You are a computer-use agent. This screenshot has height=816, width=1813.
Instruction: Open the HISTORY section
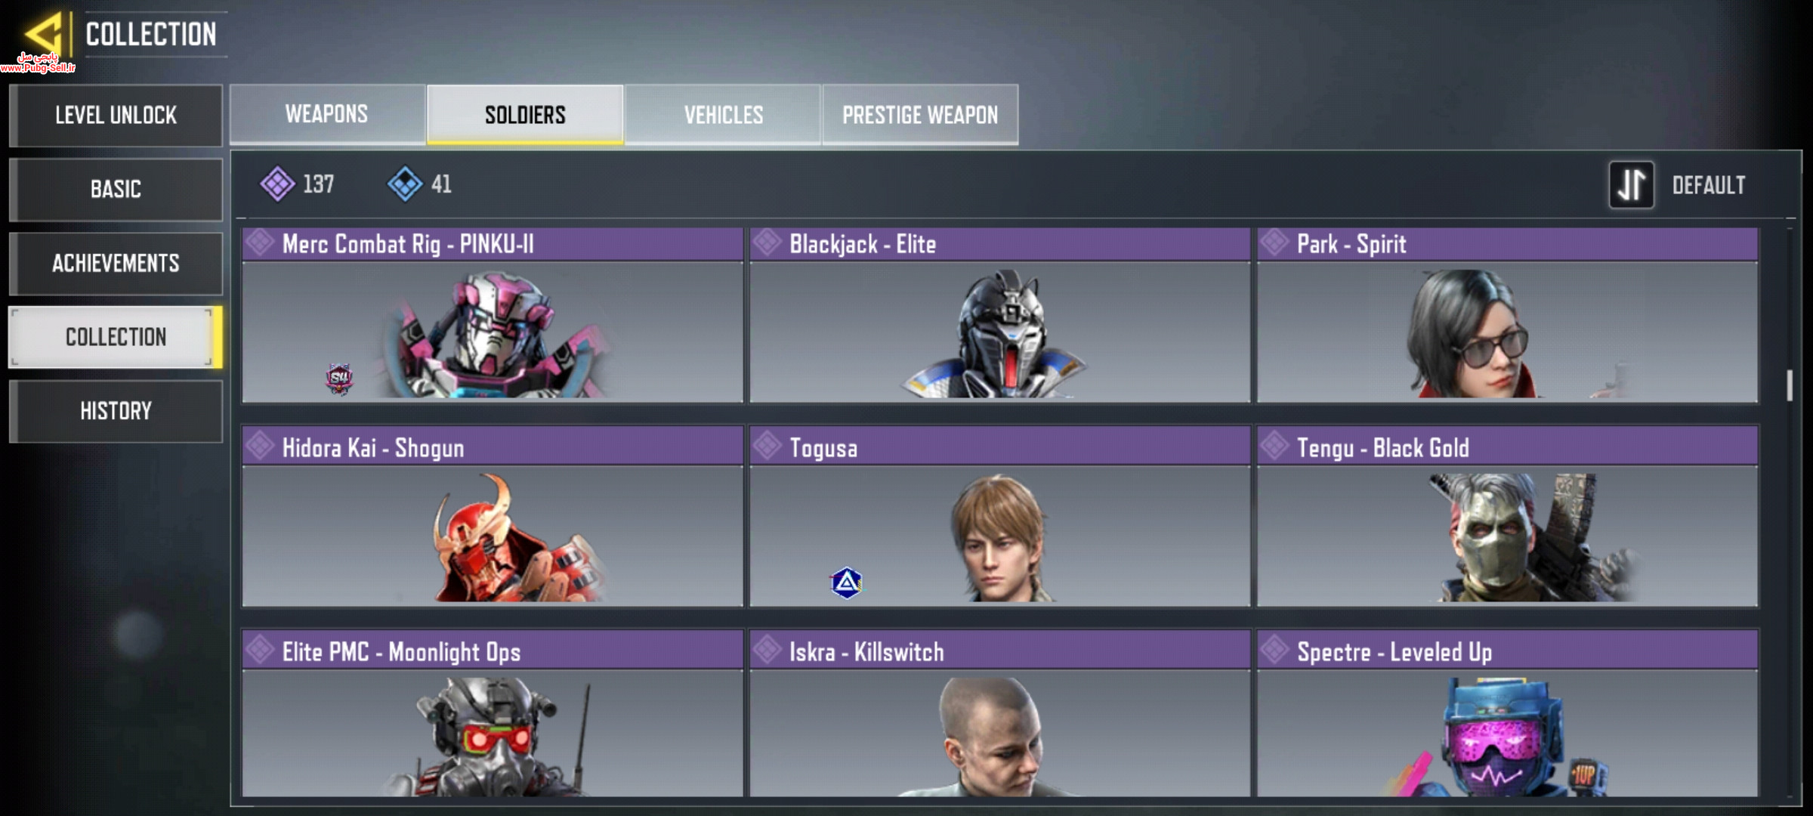tap(116, 411)
